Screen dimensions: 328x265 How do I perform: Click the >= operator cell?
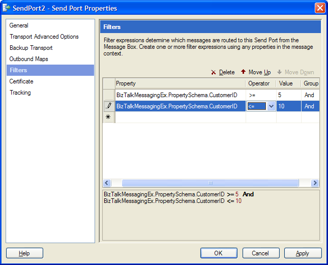coord(261,95)
